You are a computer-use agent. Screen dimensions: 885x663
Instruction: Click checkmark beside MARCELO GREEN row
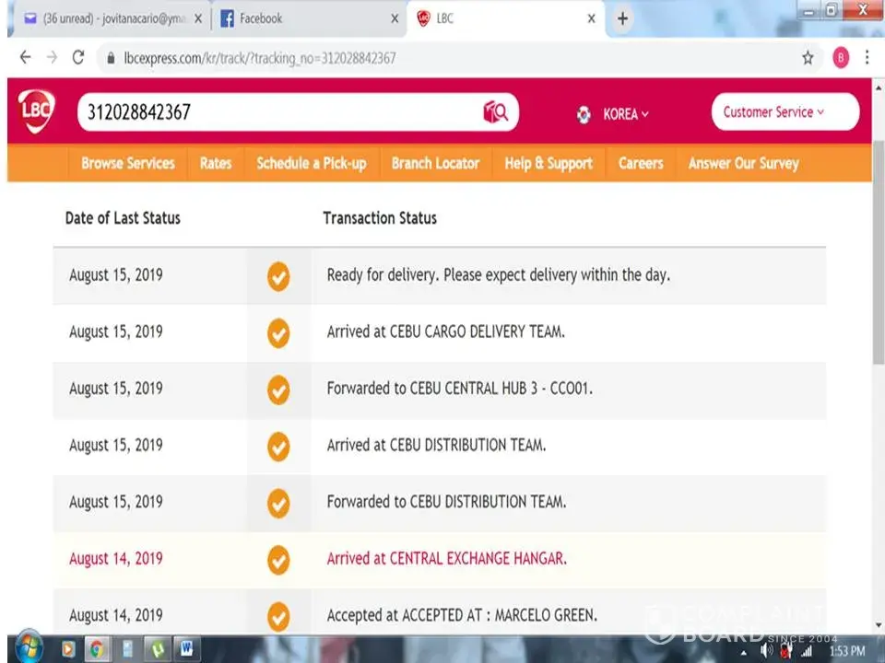(278, 617)
